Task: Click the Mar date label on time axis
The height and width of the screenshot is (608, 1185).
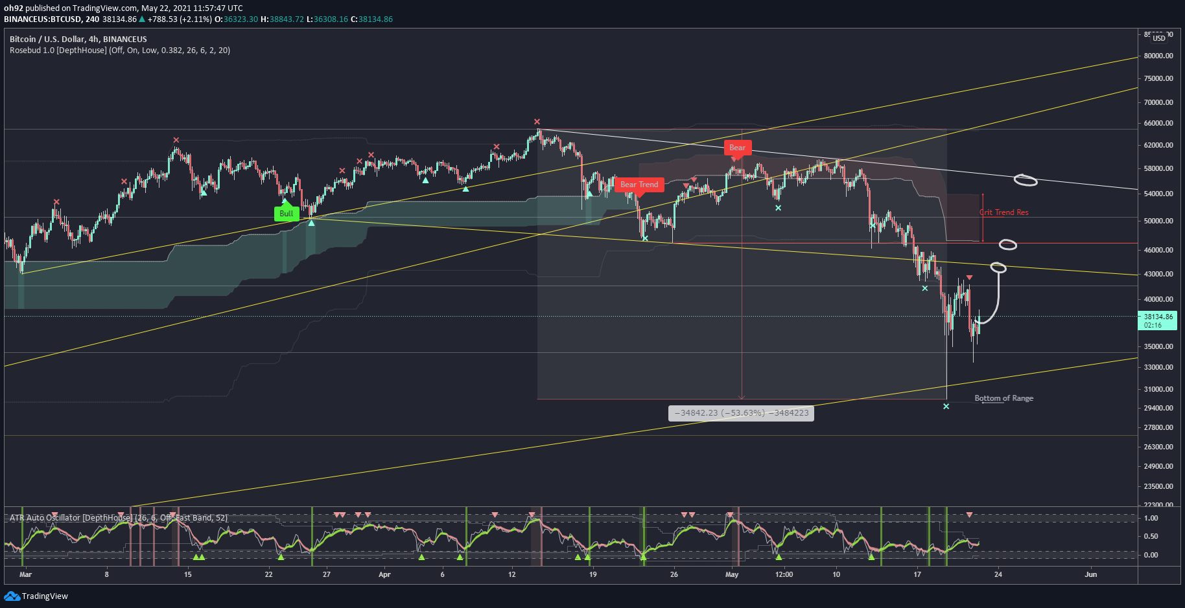Action: pos(25,574)
